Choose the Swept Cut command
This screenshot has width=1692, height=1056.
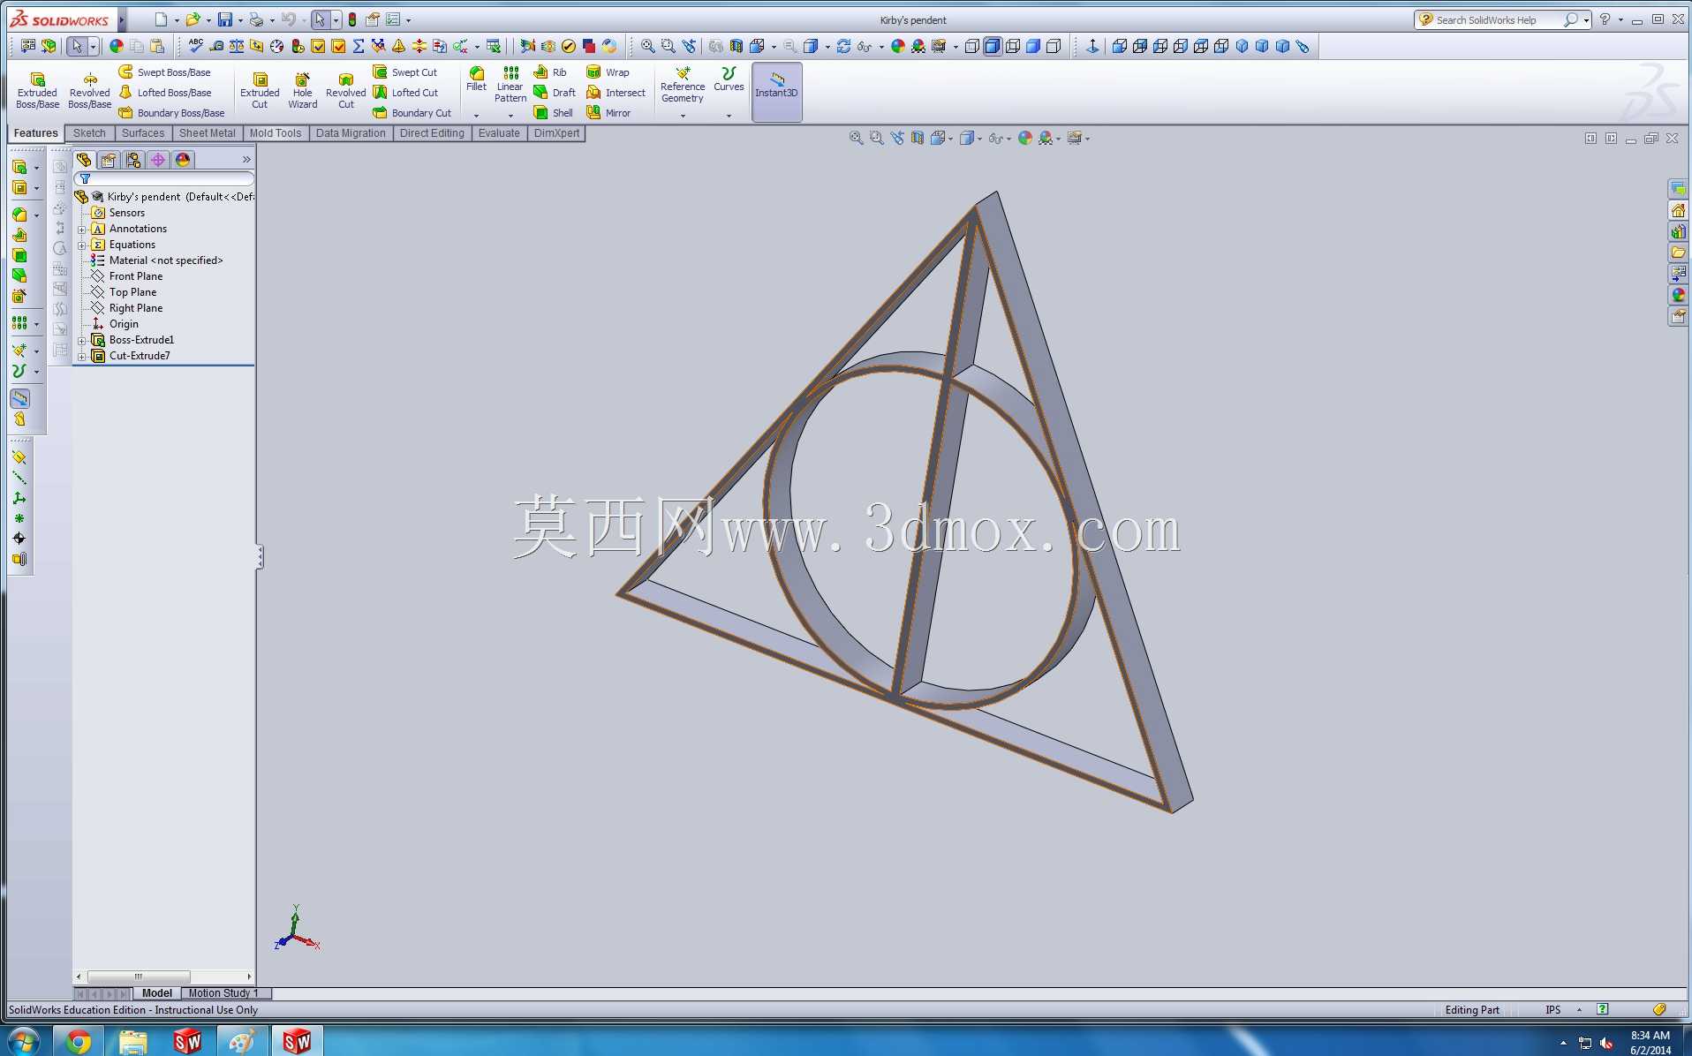click(405, 72)
